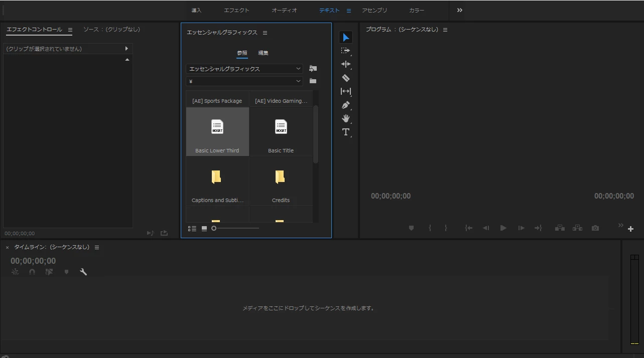The image size is (644, 358).
Task: Click the Extract button in Program monitor
Action: point(578,228)
